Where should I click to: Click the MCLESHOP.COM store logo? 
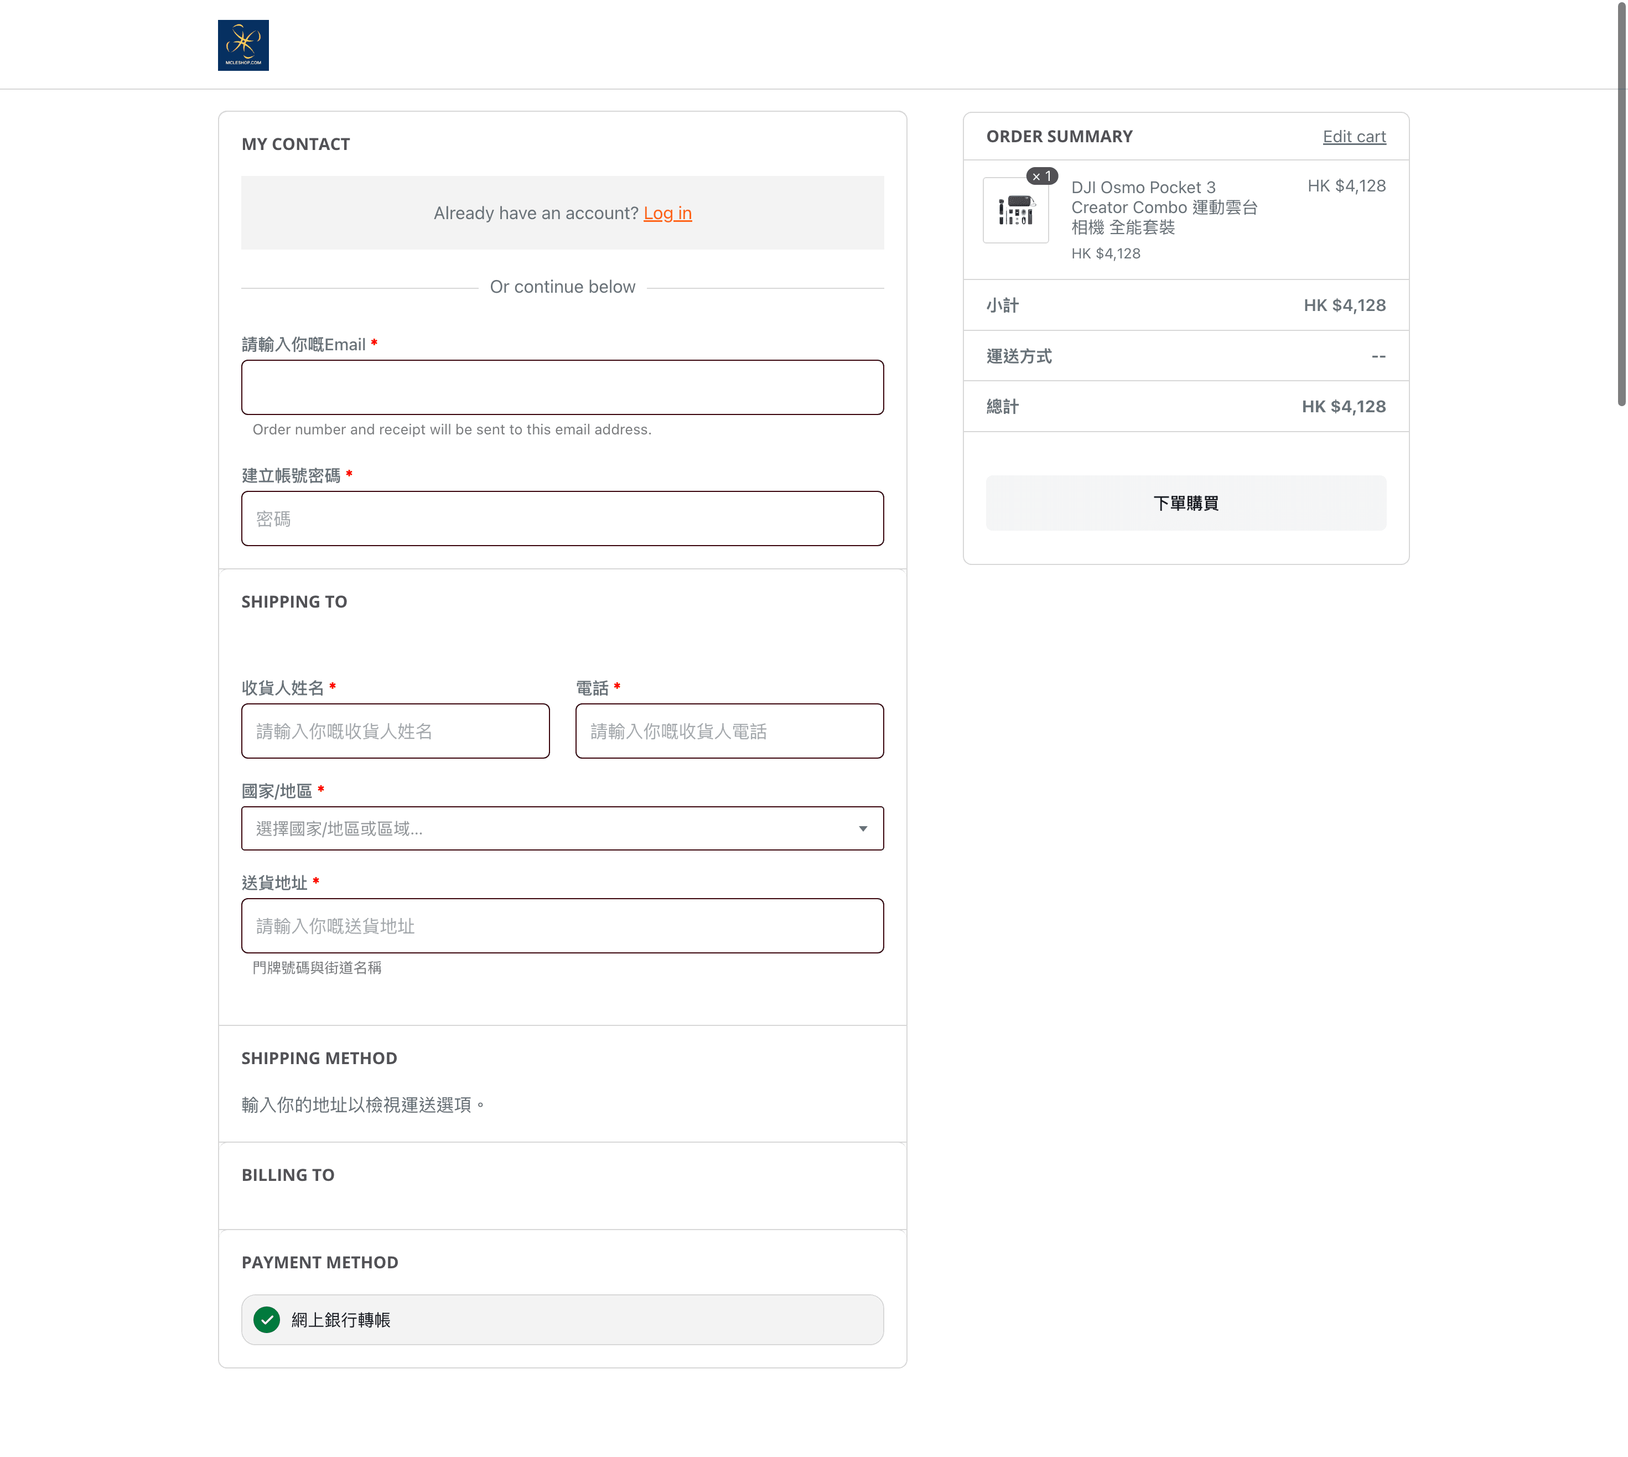click(x=243, y=45)
